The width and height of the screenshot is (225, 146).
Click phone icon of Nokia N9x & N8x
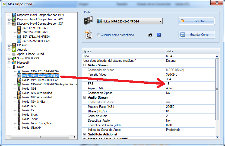click(19, 102)
